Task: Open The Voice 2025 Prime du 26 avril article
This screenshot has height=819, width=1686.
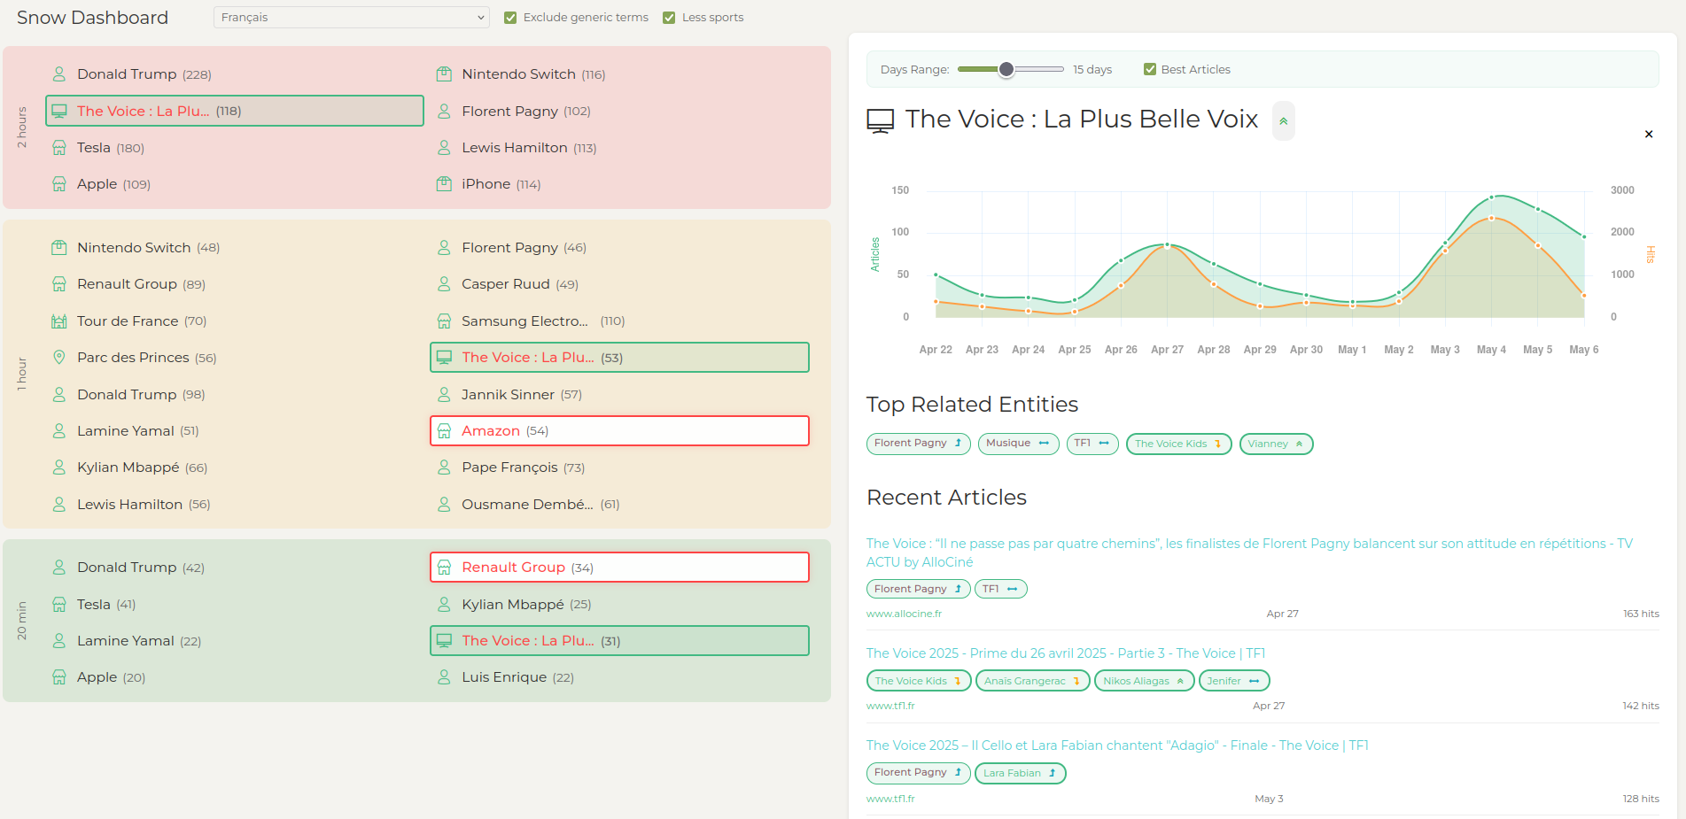Action: tap(1066, 653)
